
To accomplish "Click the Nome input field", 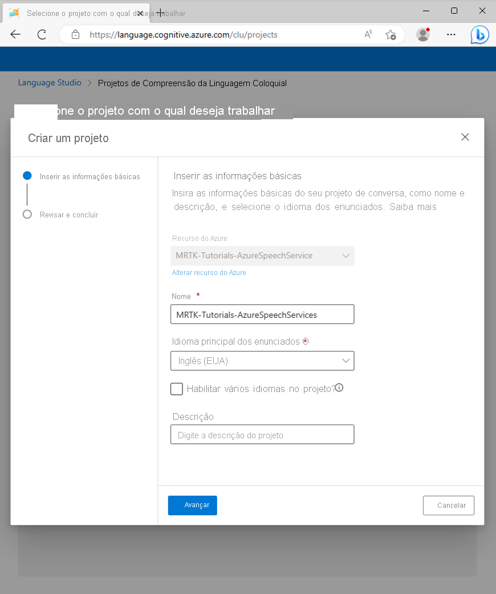I will (262, 314).
